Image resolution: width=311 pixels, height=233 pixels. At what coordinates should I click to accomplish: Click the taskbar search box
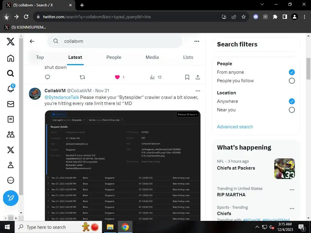point(58,227)
